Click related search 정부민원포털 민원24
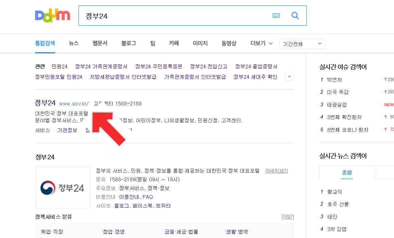This screenshot has width=394, height=238. point(59,77)
